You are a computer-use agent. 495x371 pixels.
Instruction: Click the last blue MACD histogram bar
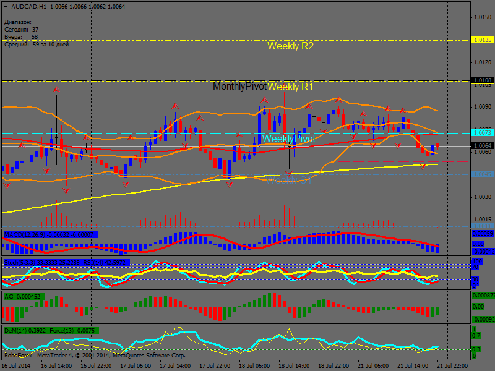tap(438, 248)
